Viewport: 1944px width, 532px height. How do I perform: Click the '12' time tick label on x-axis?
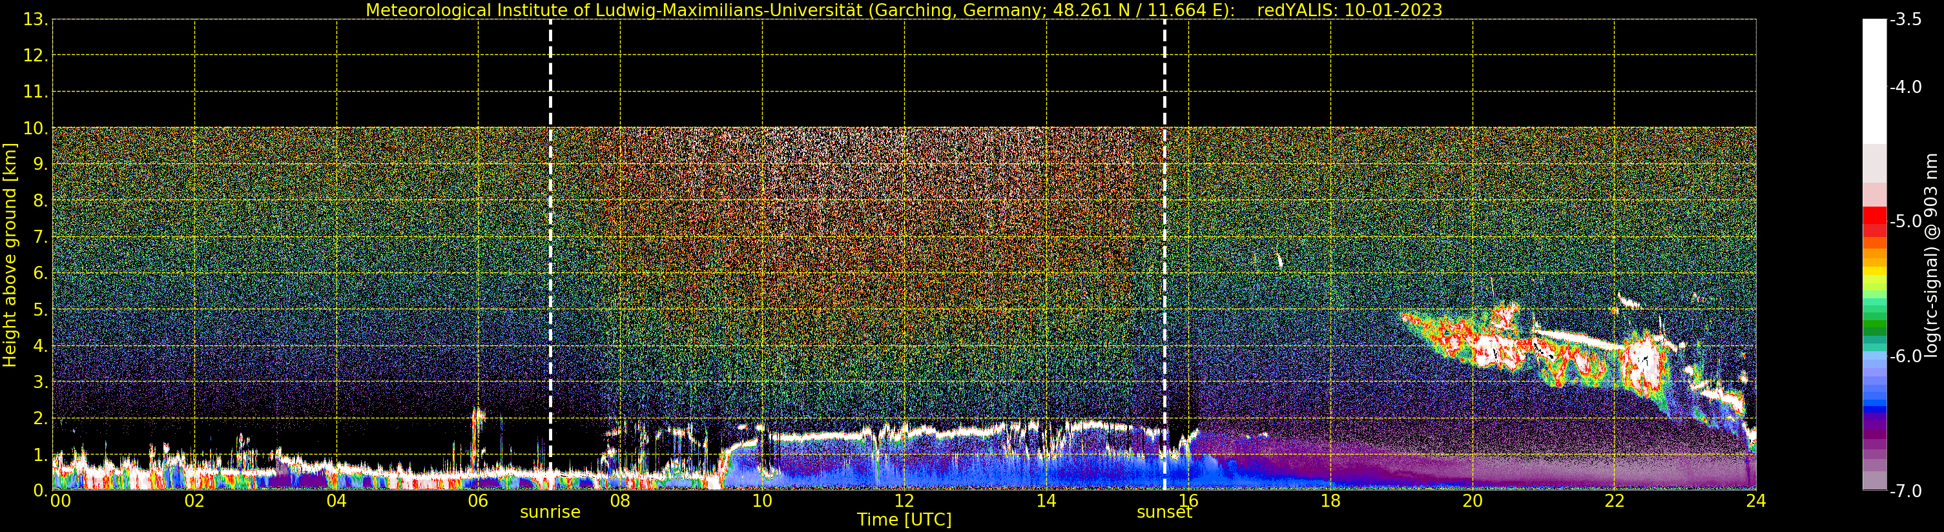pos(904,500)
